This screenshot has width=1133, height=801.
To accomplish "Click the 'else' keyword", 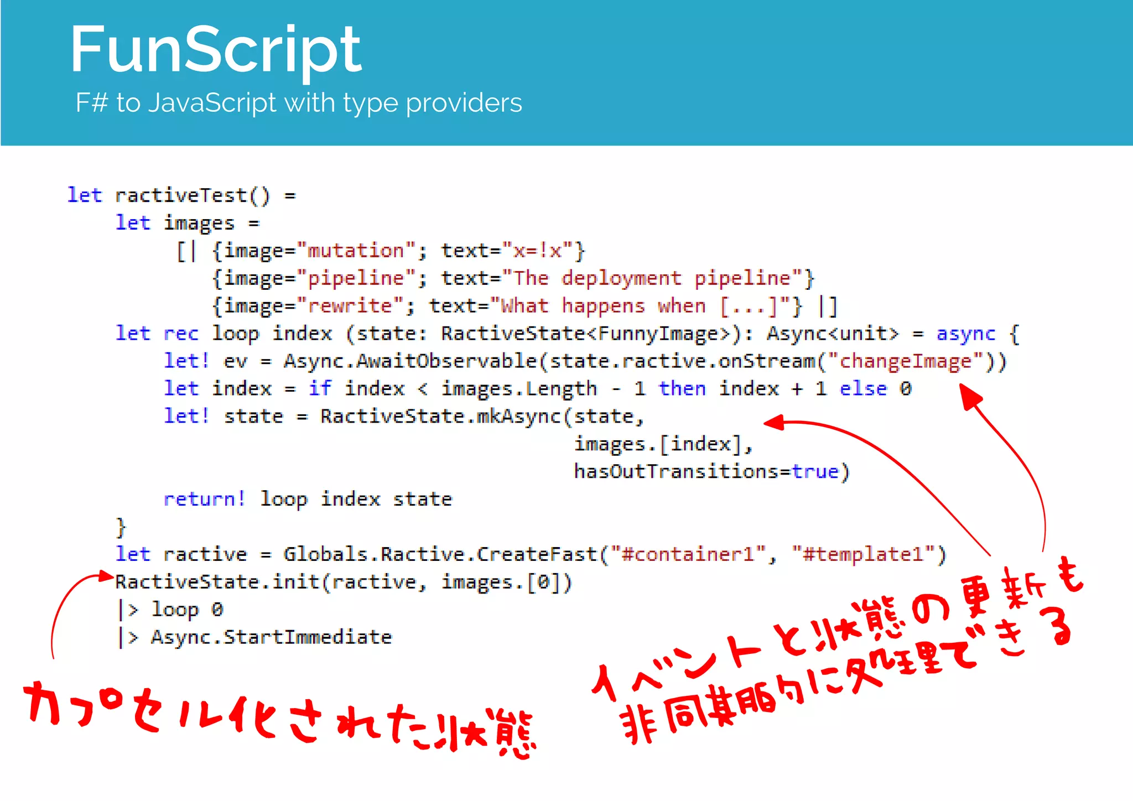I will (x=864, y=389).
